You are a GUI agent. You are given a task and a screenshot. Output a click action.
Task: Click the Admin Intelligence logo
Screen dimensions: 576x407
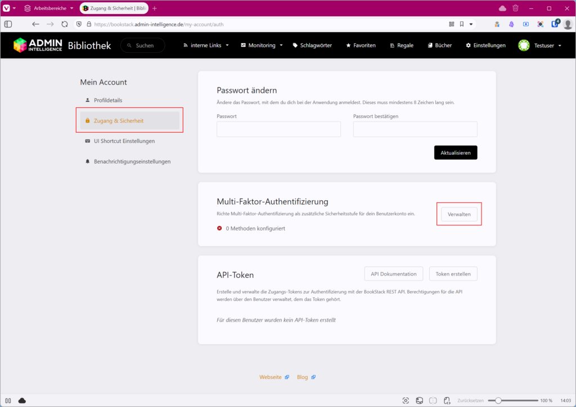click(x=38, y=46)
